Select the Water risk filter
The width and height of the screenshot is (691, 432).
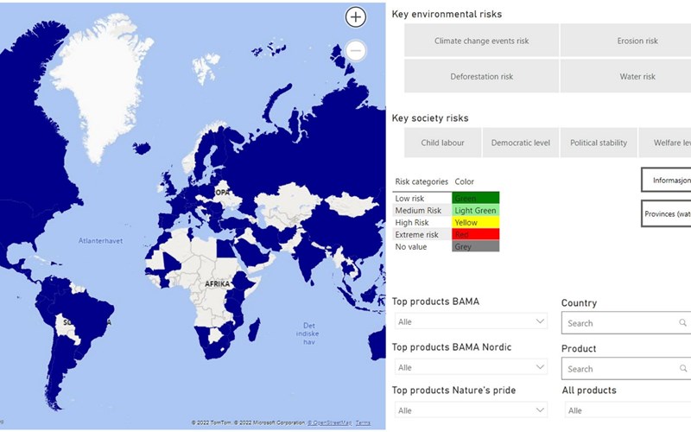click(x=637, y=77)
